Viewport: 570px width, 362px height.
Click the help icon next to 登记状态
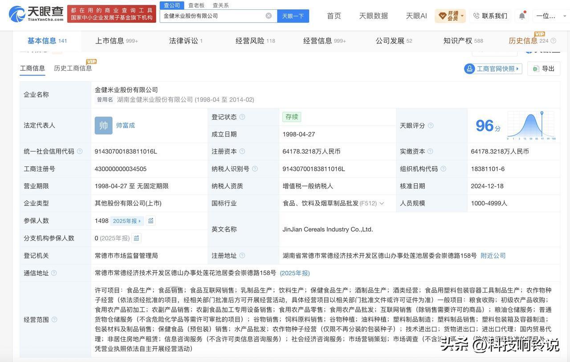(x=242, y=117)
